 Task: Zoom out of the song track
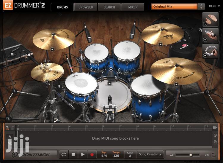click(215, 142)
